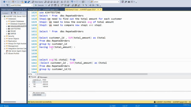The image size is (191, 107).
Task: Select the XEvent Profiler node
Action: [14, 53]
